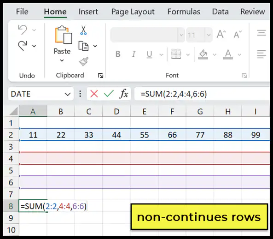Click the Decrease Font Size icon
273x239 pixels.
click(x=238, y=34)
